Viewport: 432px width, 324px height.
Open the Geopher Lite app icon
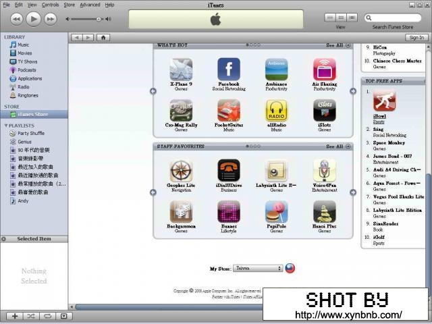pos(181,171)
